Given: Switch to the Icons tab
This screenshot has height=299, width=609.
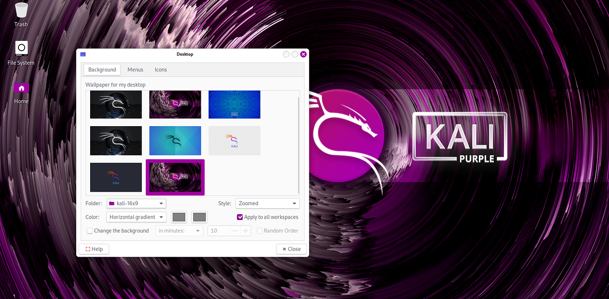Looking at the screenshot, I should point(161,70).
